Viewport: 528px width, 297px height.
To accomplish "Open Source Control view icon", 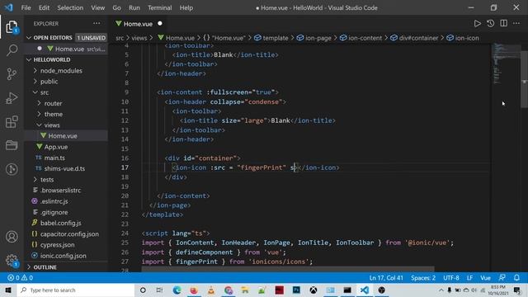I will (12, 73).
